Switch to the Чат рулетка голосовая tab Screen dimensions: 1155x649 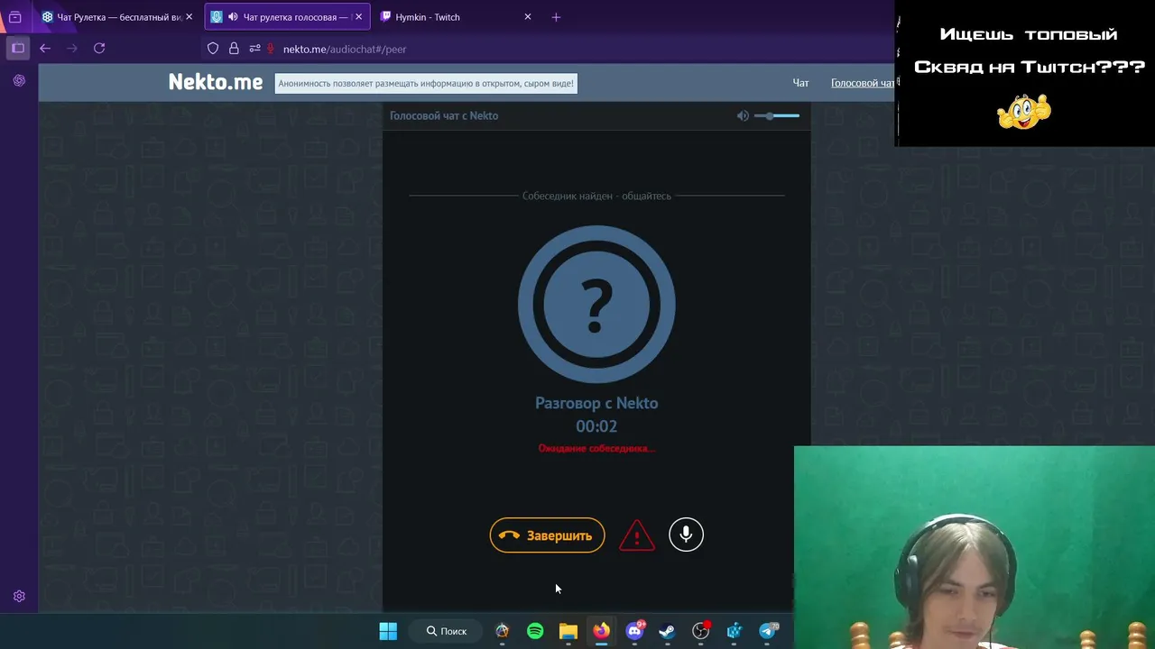[x=287, y=17]
